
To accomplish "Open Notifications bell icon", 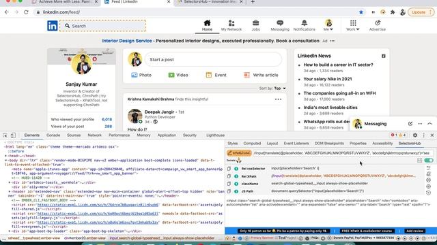I will tap(304, 23).
